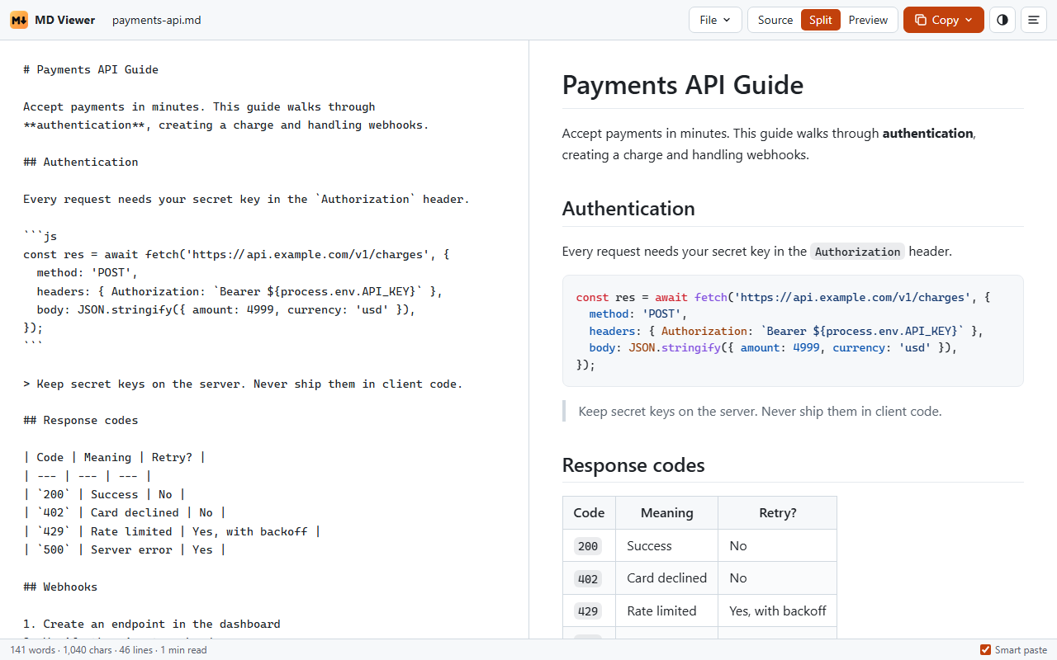
Task: Open the orange Copy dropdown button
Action: pos(944,20)
